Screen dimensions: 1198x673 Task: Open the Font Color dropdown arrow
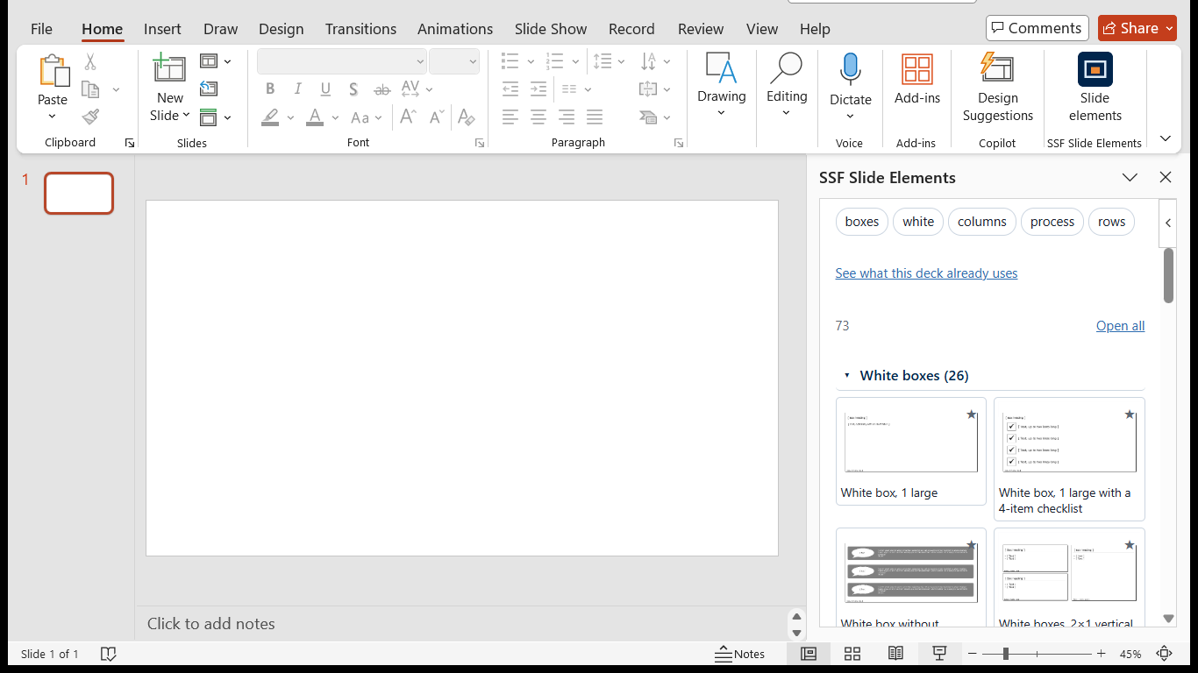click(334, 117)
